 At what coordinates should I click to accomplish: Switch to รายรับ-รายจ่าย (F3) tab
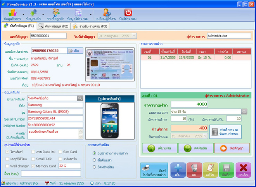(x=90, y=26)
